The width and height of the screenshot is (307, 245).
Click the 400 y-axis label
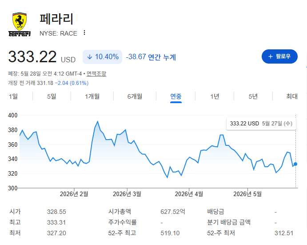click(13, 115)
